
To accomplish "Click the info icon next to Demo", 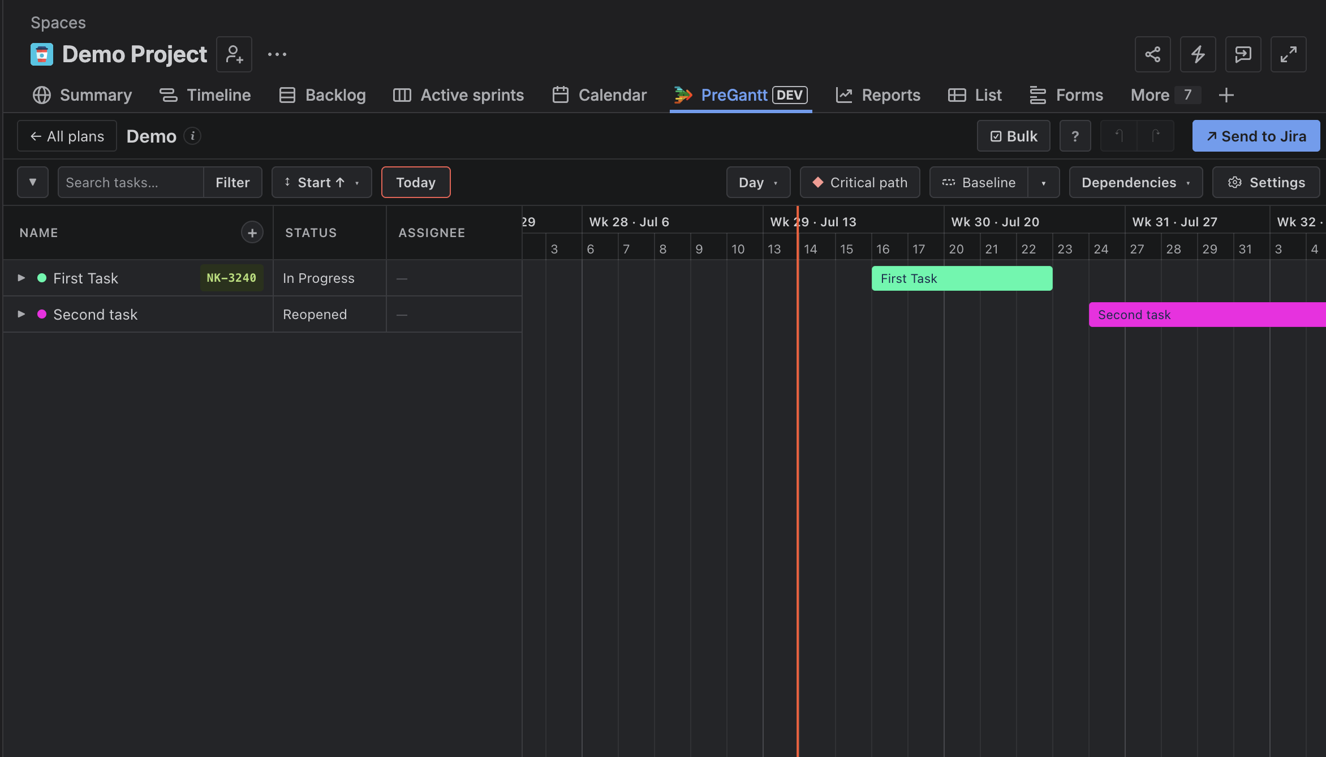I will pyautogui.click(x=192, y=136).
